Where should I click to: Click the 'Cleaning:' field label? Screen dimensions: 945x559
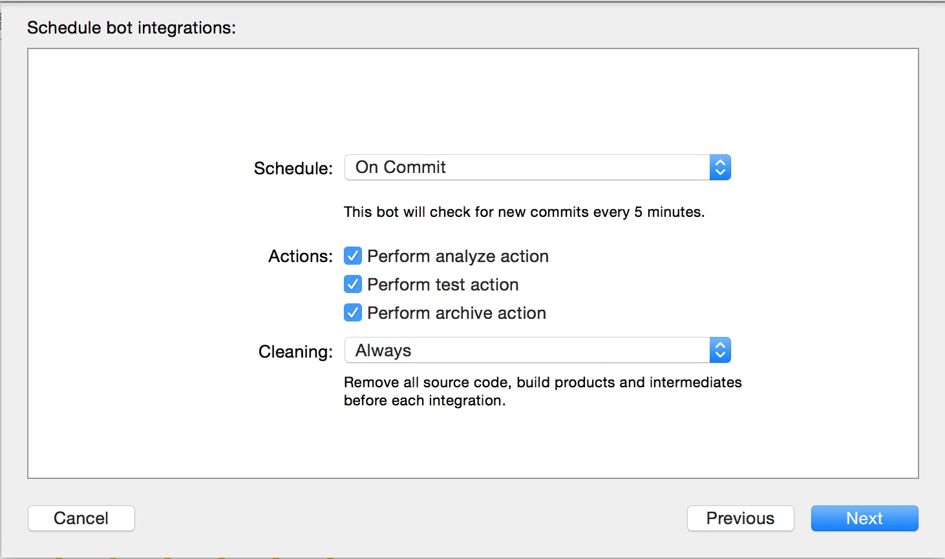[296, 352]
